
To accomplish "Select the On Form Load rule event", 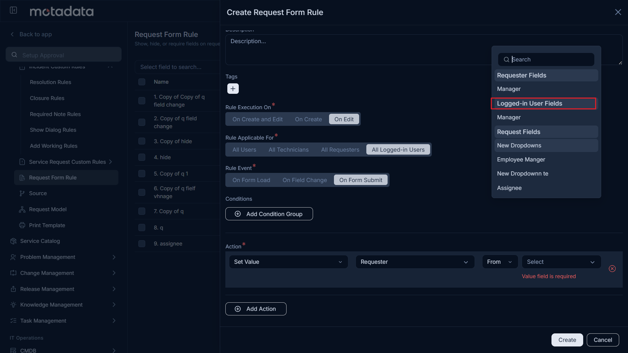I will [251, 180].
